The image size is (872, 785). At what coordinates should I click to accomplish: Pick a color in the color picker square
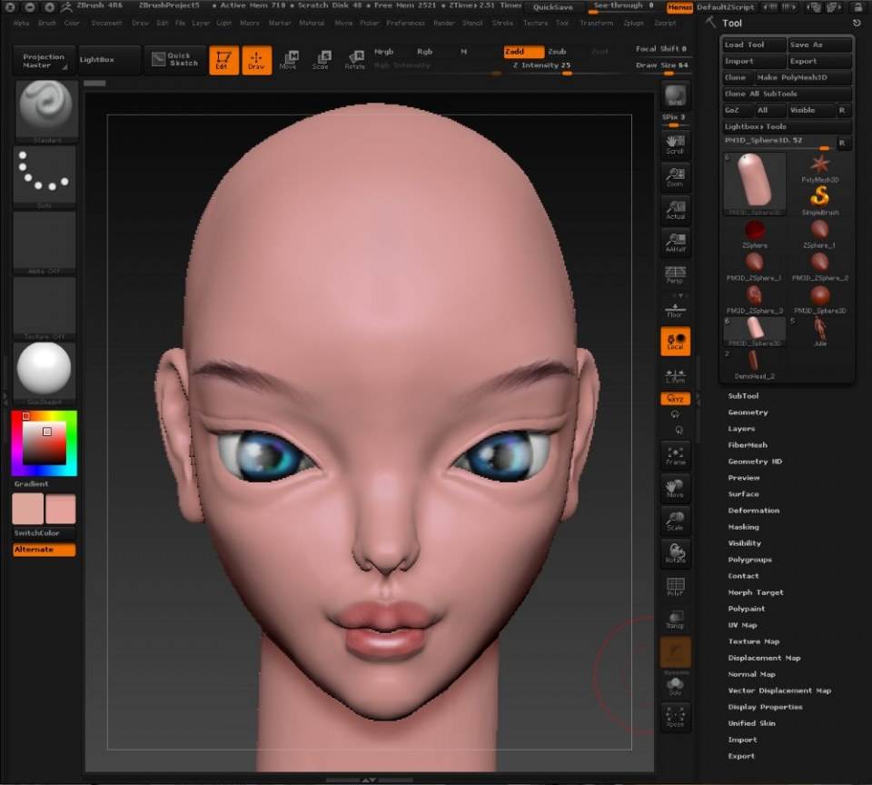(44, 443)
